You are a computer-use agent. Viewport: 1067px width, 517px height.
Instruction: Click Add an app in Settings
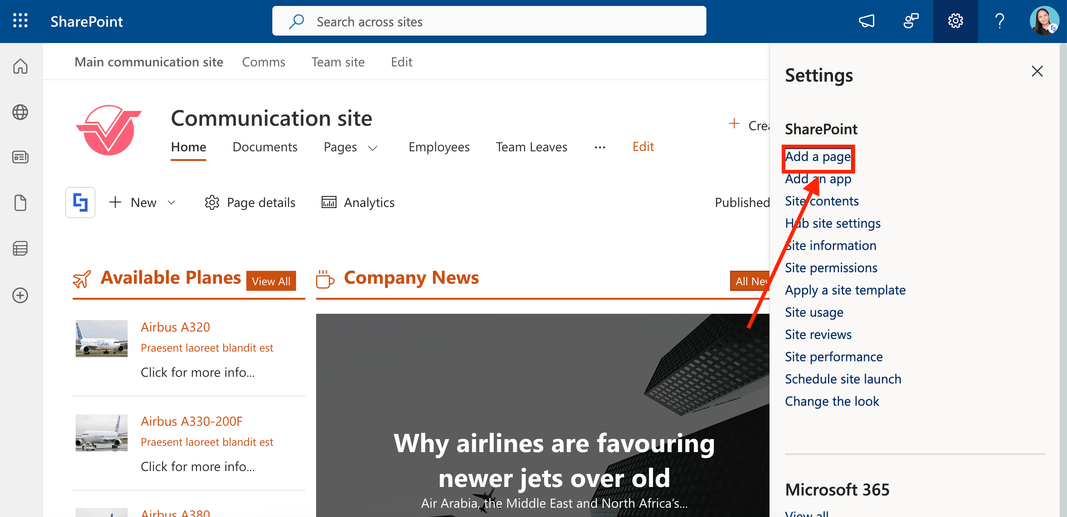point(818,179)
